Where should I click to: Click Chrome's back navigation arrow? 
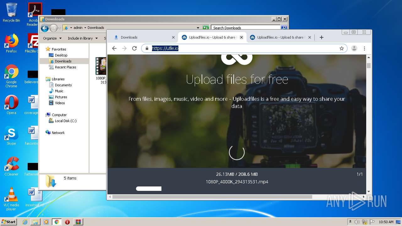pyautogui.click(x=114, y=48)
